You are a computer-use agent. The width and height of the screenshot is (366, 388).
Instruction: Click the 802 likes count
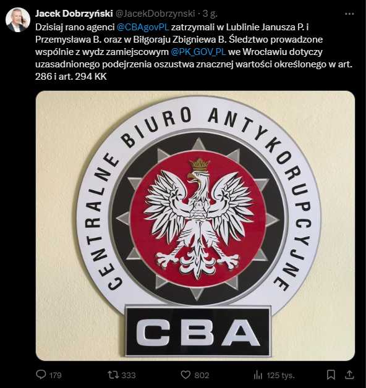pos(202,376)
